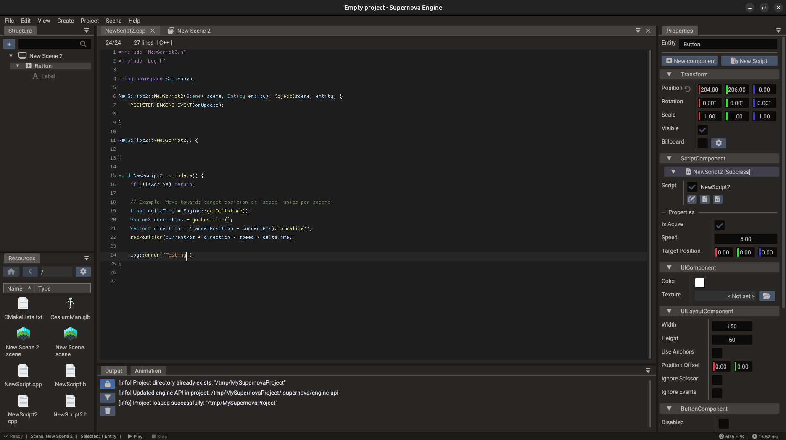Screen dimensions: 786x440
Task: Toggle the lock scroll icon in Output
Action: pos(107,384)
